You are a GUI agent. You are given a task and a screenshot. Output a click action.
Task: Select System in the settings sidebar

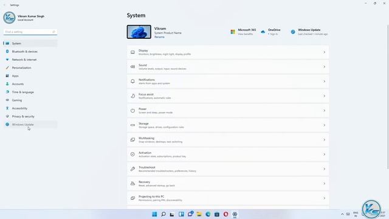(30, 43)
